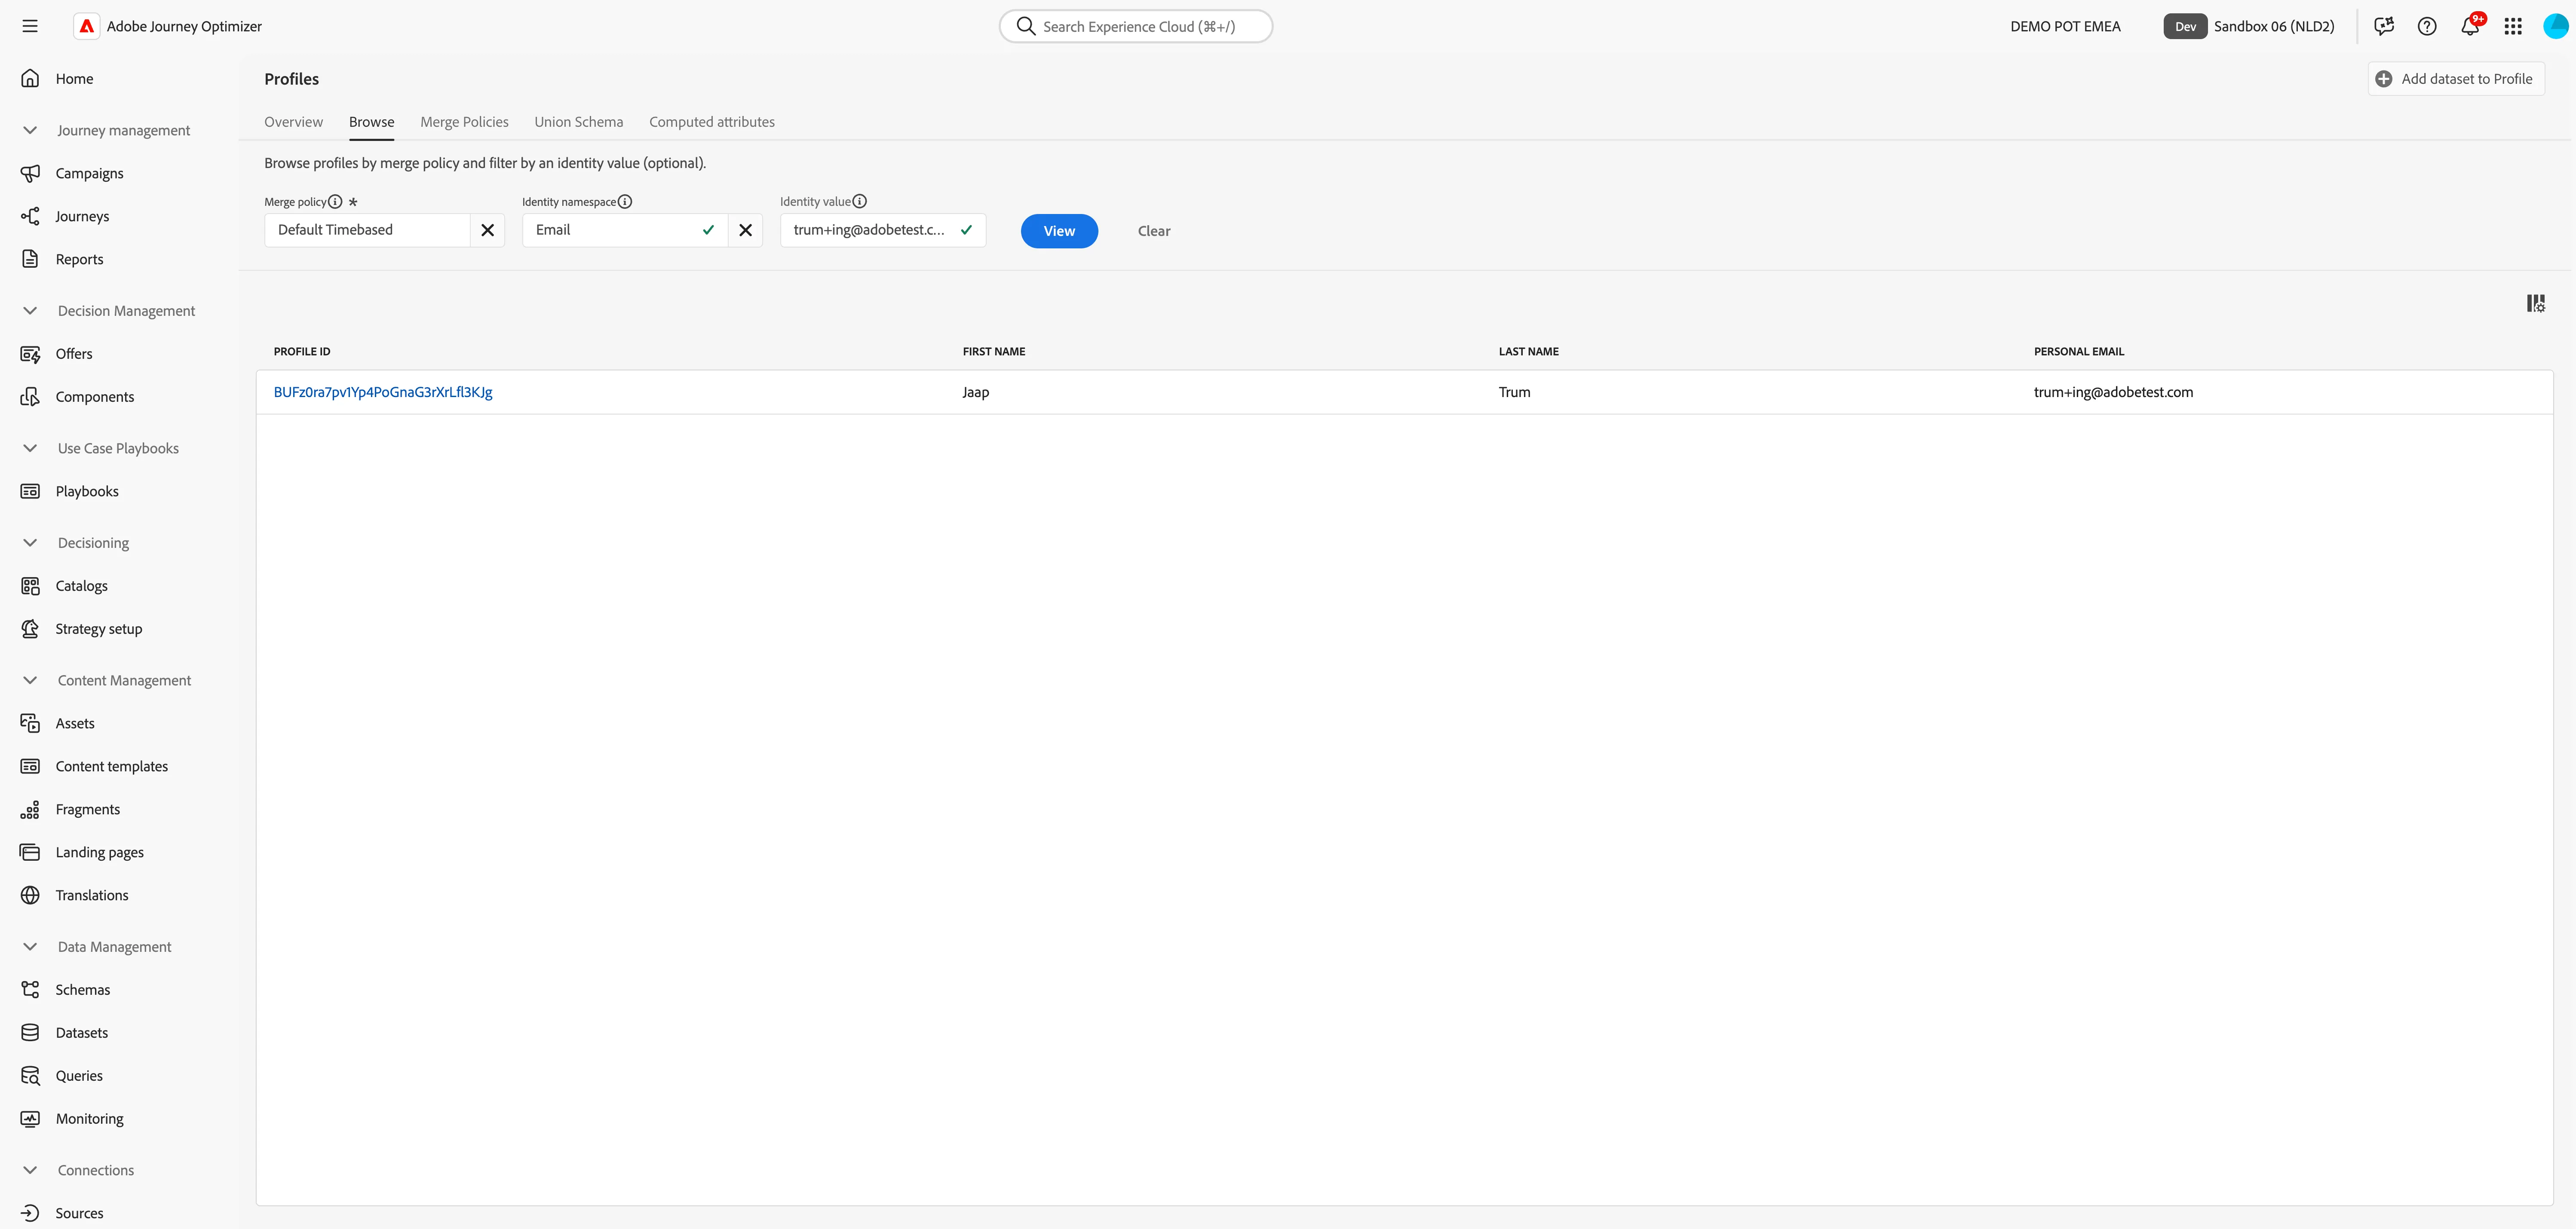
Task: Switch to the Merge Policies tab
Action: coord(464,122)
